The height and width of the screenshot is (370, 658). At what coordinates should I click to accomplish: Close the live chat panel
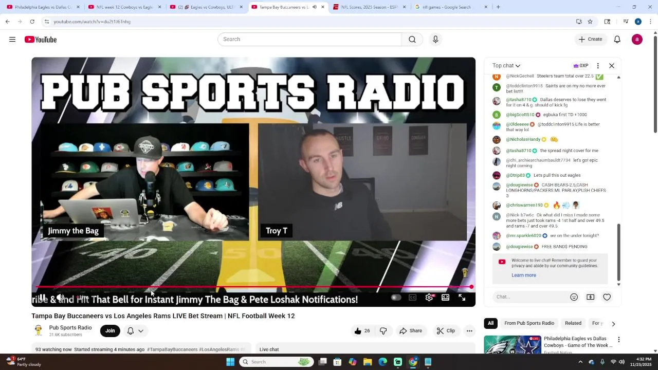tap(612, 66)
